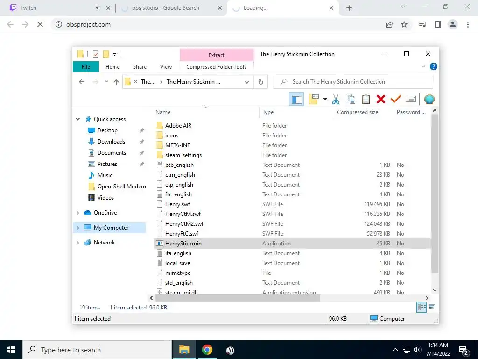478x359 pixels.
Task: Open the Recent locations dropdown arrow
Action: [106, 82]
